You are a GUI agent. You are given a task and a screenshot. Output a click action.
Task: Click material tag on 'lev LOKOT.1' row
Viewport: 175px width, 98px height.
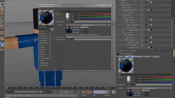click(146, 25)
